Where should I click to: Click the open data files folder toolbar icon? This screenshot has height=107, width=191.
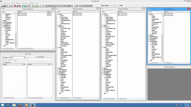point(2,6)
